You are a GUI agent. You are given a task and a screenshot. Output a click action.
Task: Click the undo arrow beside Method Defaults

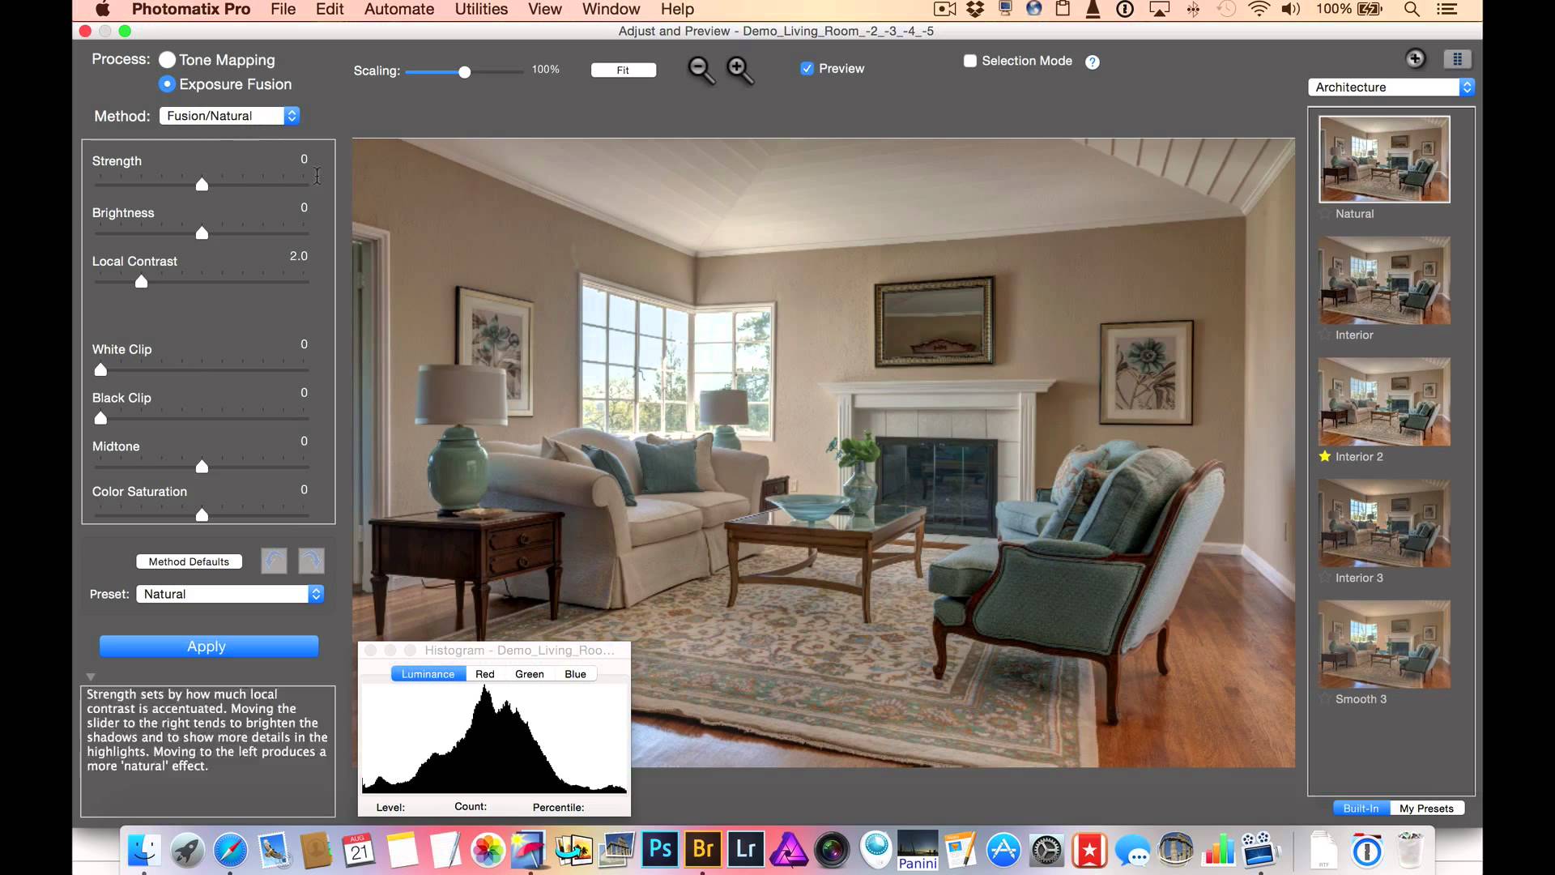tap(273, 561)
